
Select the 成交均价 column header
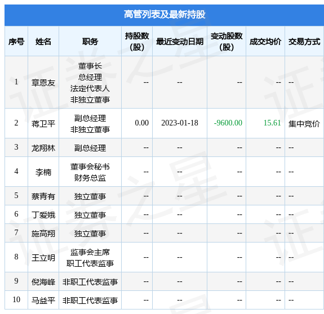pyautogui.click(x=265, y=42)
